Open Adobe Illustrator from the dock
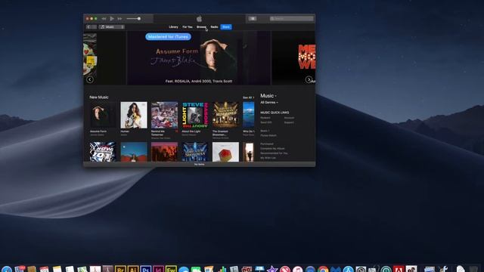Viewport: 484px width, 272px height. pos(133,269)
